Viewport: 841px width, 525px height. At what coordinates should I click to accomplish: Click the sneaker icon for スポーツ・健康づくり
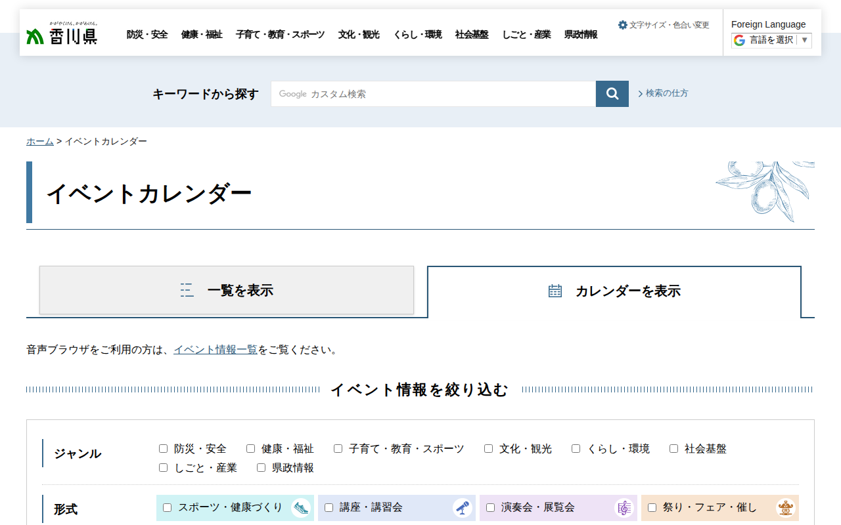(x=301, y=508)
